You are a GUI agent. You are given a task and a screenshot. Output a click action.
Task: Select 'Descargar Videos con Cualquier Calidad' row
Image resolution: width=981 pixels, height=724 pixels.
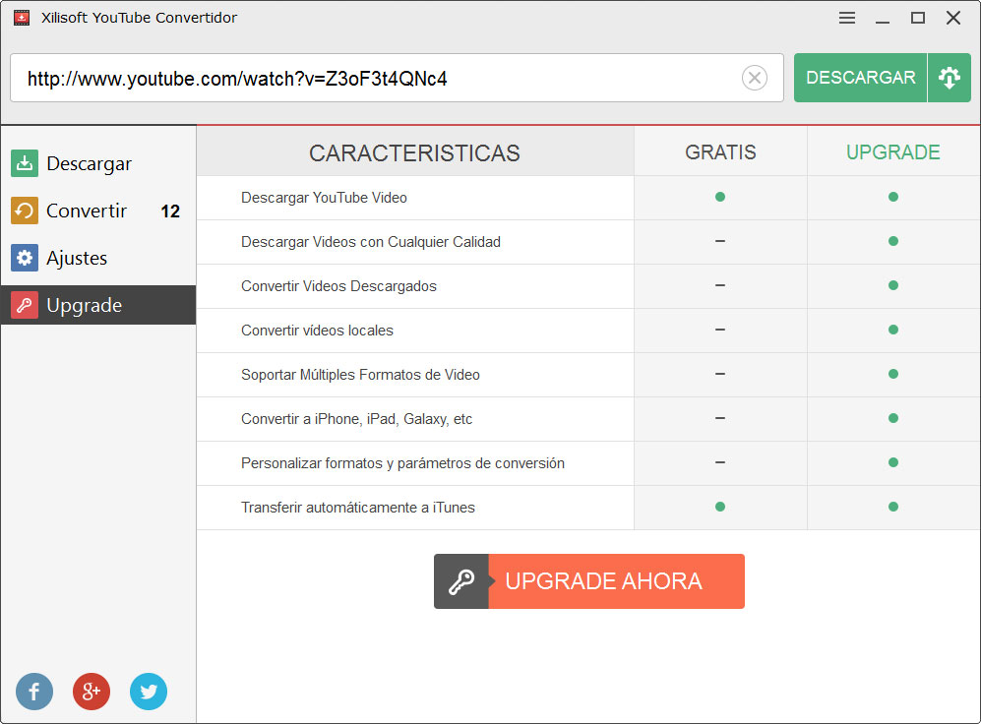pyautogui.click(x=371, y=242)
